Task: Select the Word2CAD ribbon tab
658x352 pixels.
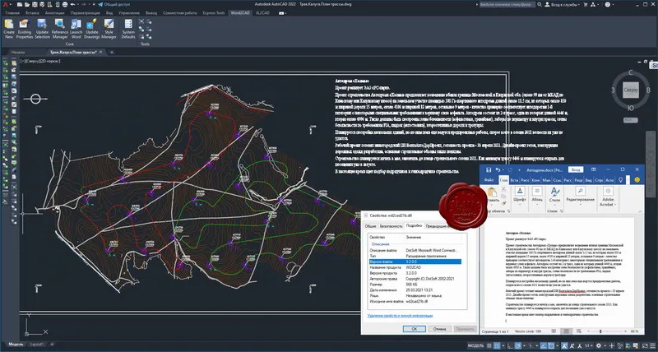Action: (x=240, y=13)
